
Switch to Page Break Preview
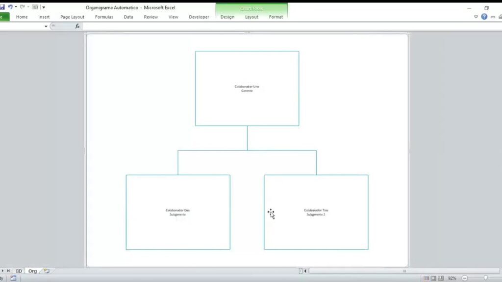click(441, 278)
